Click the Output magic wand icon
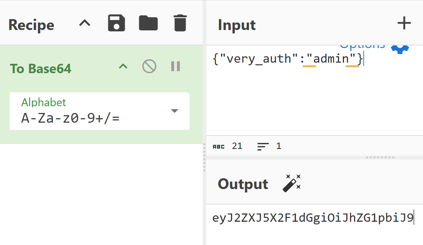This screenshot has width=423, height=245. pos(291,183)
